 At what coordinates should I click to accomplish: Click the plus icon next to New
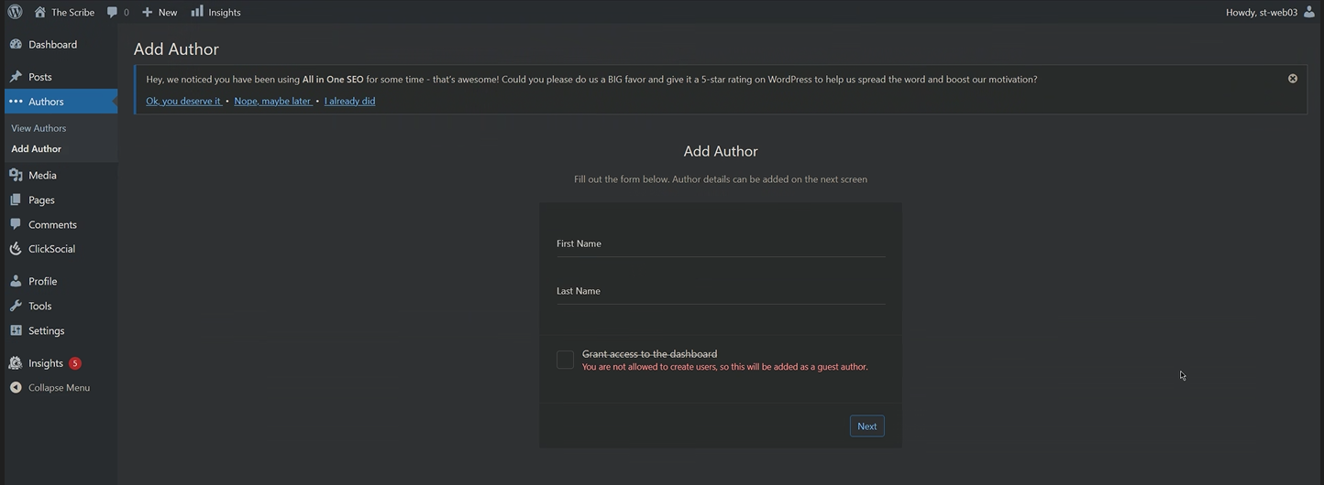point(147,12)
